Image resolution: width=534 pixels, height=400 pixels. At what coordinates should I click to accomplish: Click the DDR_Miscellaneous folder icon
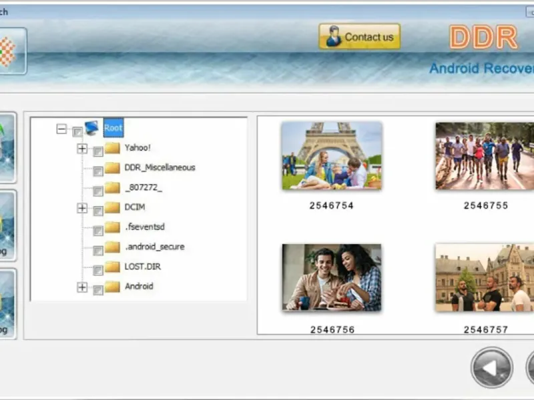click(x=112, y=167)
